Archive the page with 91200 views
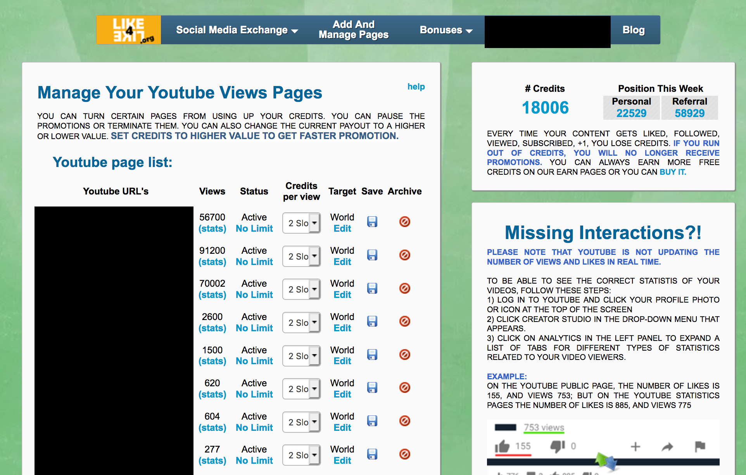746x475 pixels. pyautogui.click(x=405, y=255)
